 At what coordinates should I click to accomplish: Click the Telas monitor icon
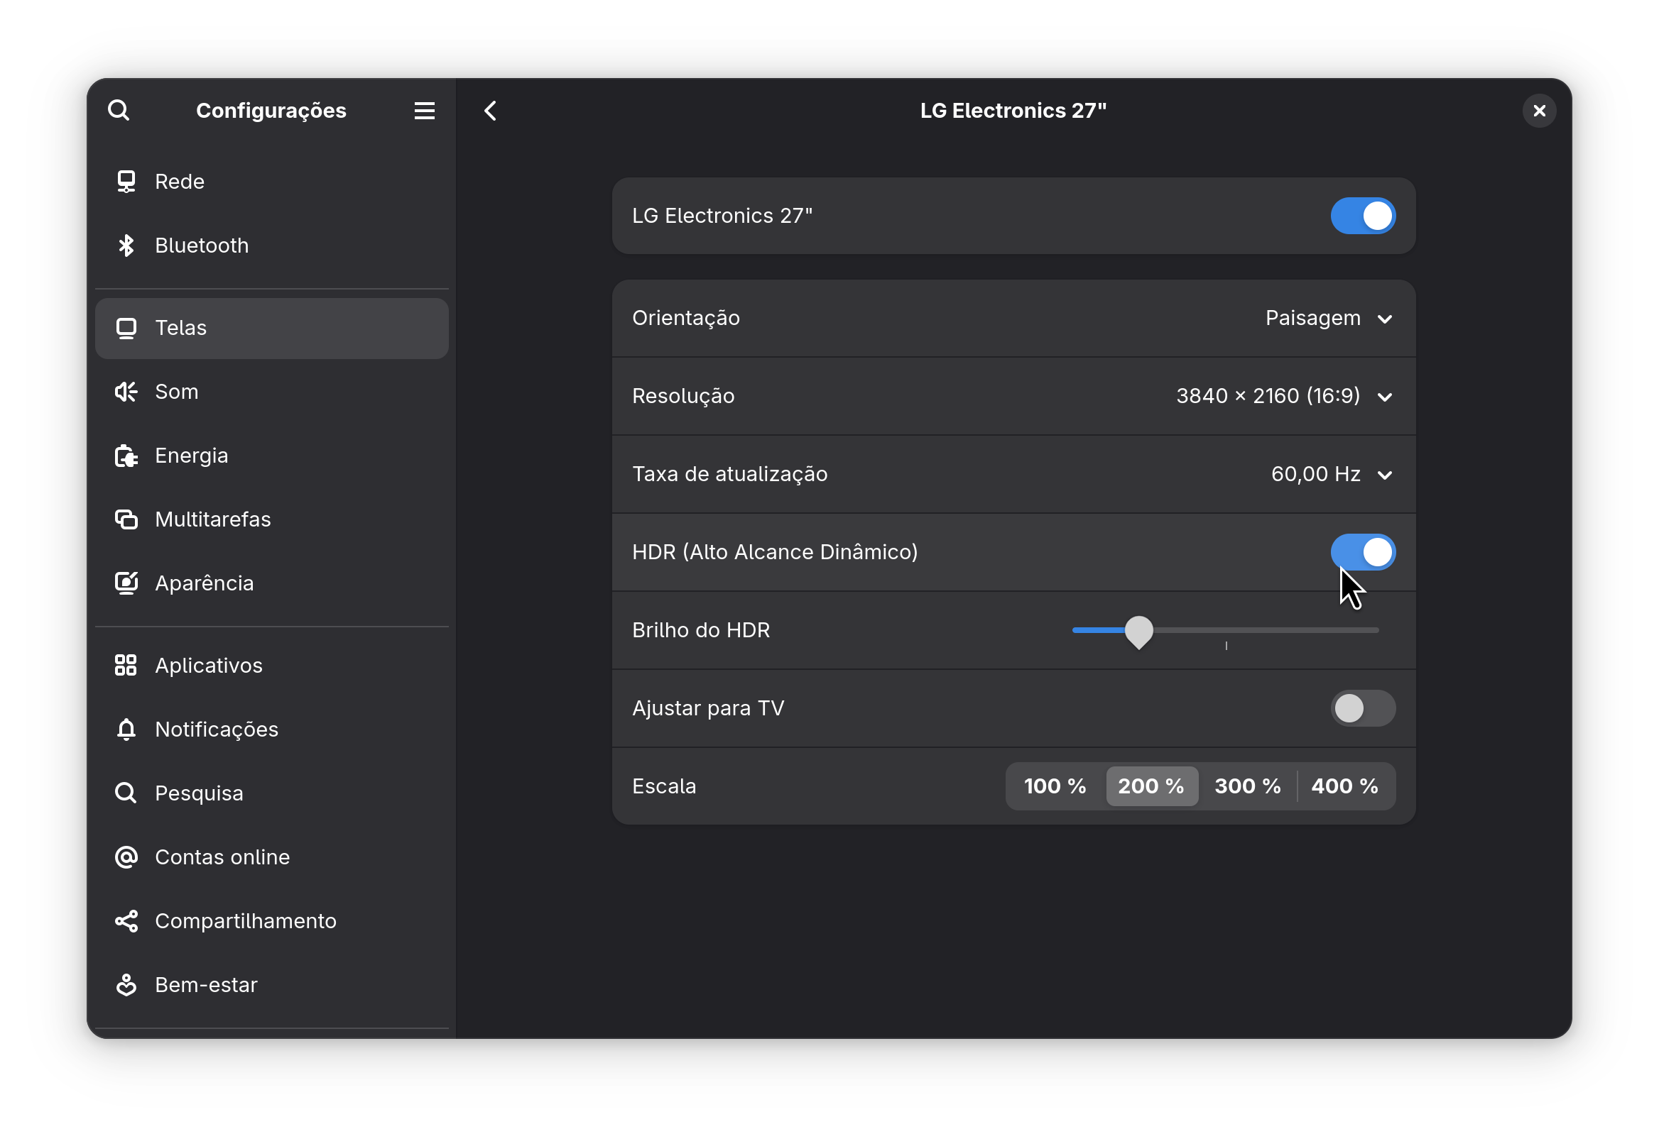[x=126, y=328]
